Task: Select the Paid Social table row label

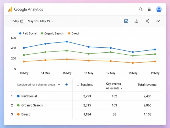Action: tap(29, 96)
